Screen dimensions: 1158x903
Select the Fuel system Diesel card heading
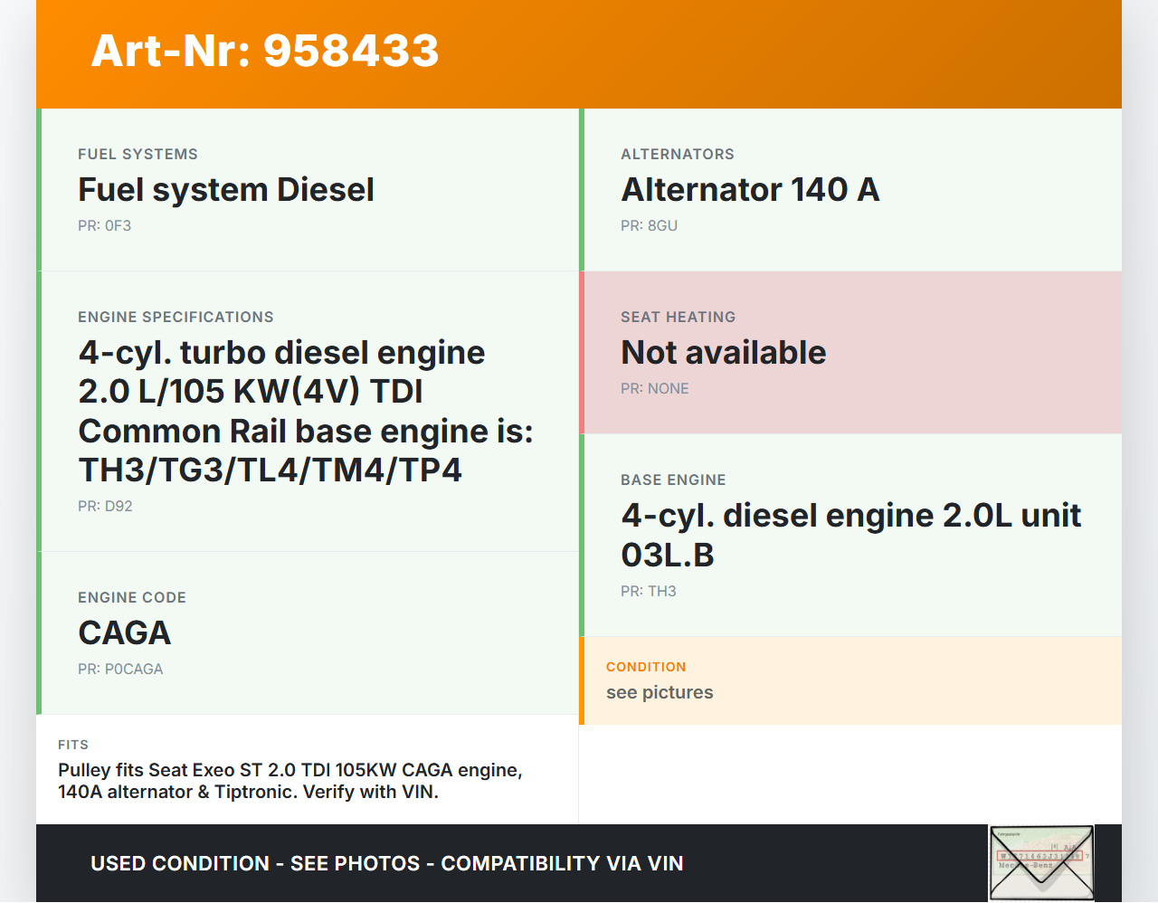pos(226,190)
